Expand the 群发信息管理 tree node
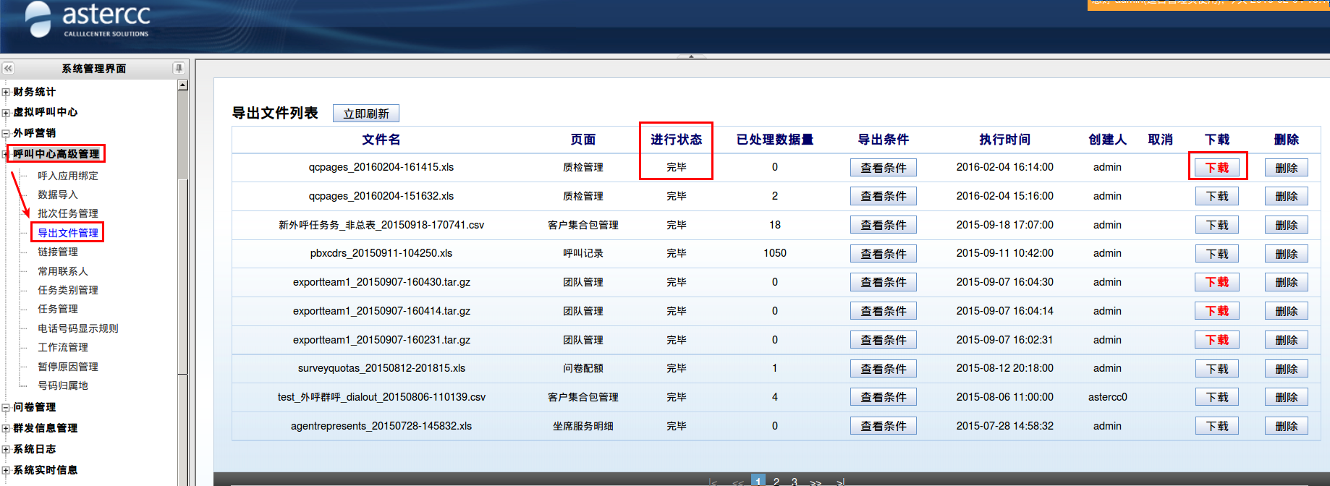The image size is (1330, 486). (6, 429)
